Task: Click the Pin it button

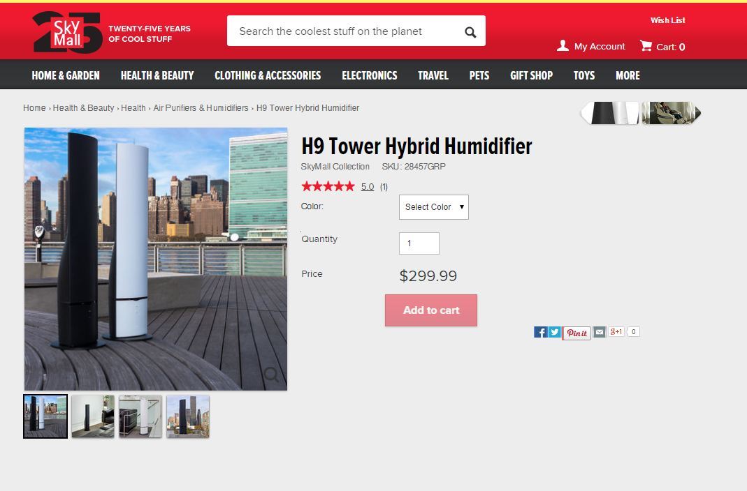Action: pyautogui.click(x=576, y=333)
